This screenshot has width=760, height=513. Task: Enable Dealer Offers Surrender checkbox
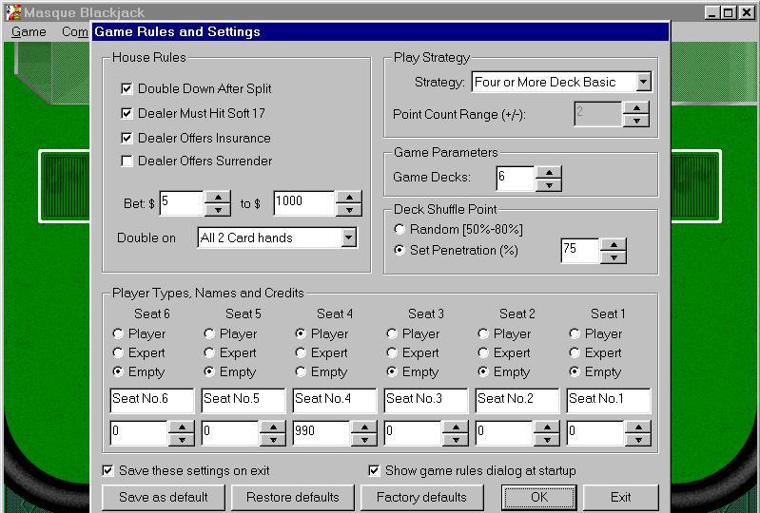pos(127,161)
